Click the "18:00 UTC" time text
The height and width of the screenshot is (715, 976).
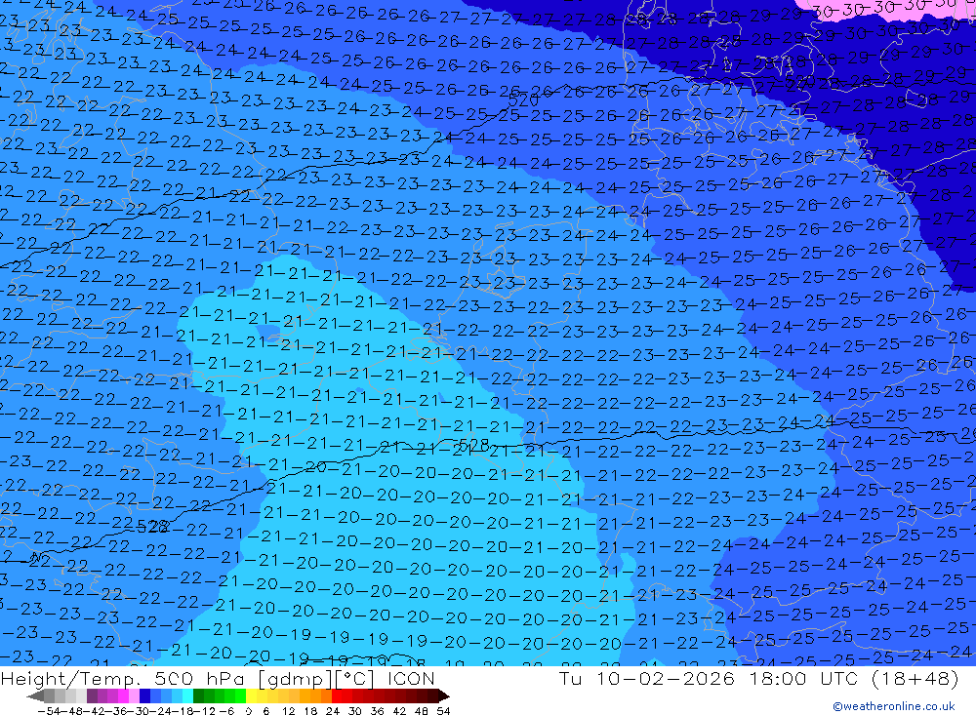coord(803,678)
